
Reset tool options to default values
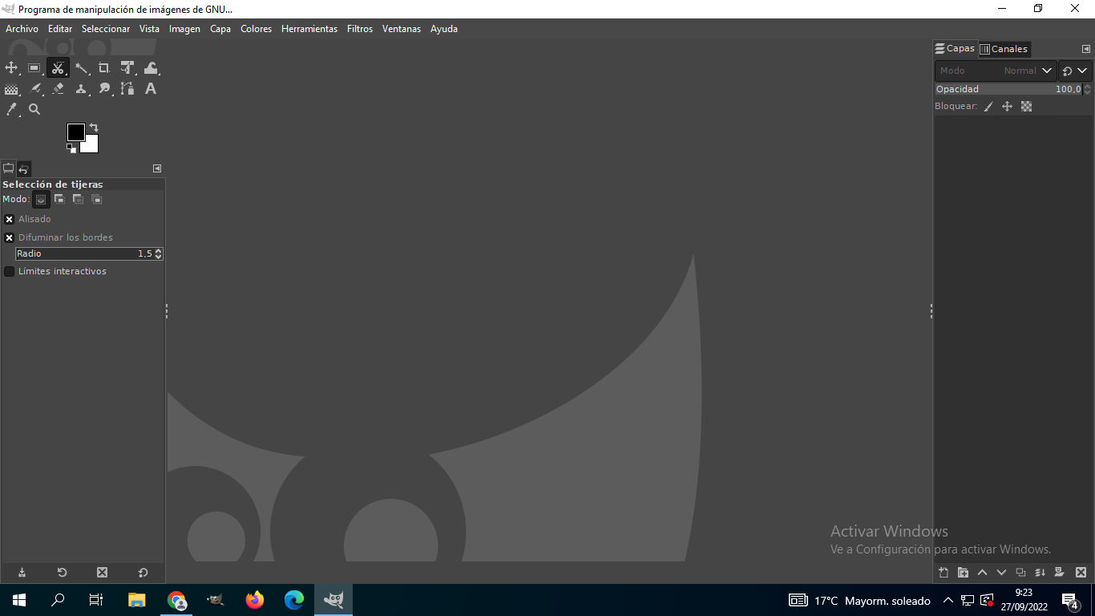[x=143, y=572]
